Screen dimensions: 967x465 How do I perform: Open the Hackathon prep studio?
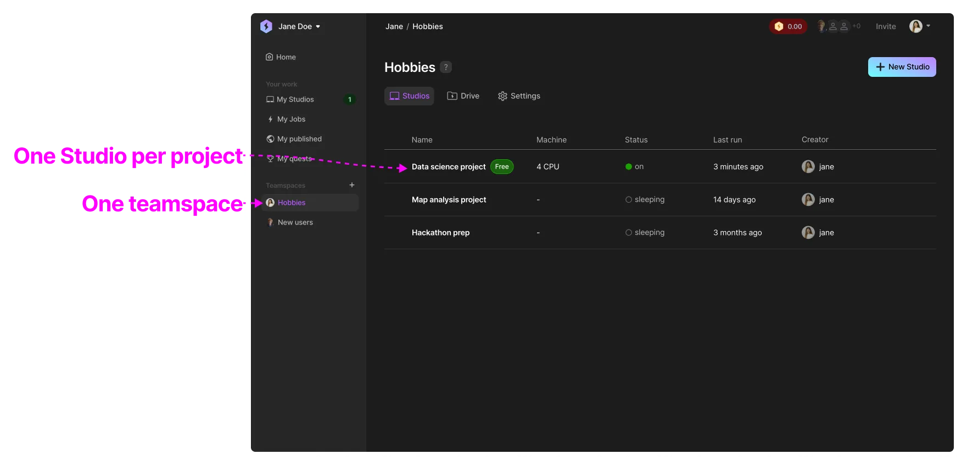pos(440,233)
